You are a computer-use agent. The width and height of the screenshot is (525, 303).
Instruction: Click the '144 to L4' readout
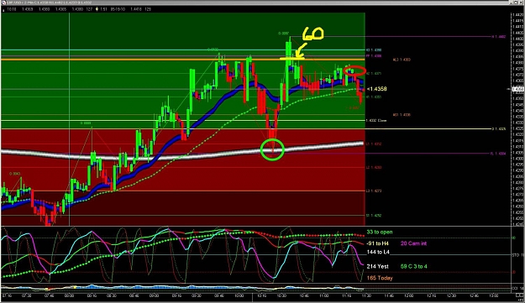pyautogui.click(x=378, y=252)
